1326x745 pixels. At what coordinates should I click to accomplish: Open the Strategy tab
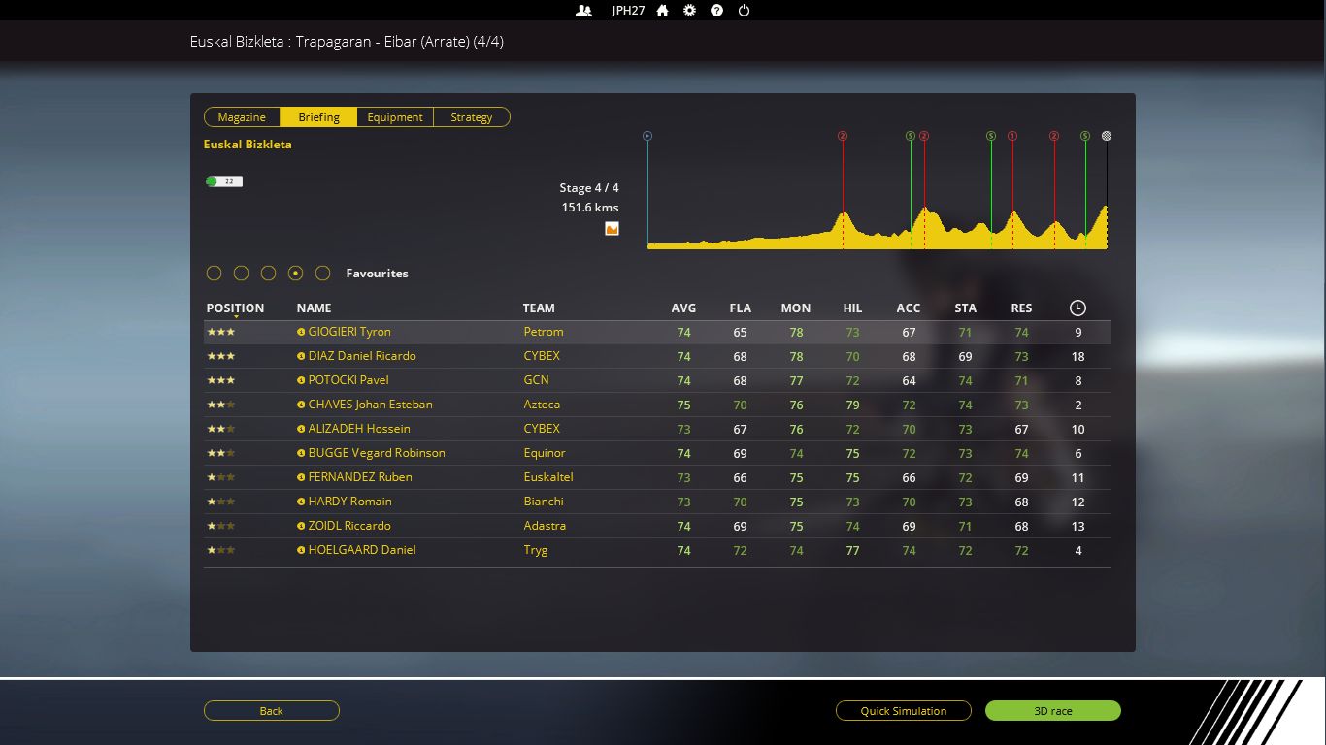click(x=472, y=117)
